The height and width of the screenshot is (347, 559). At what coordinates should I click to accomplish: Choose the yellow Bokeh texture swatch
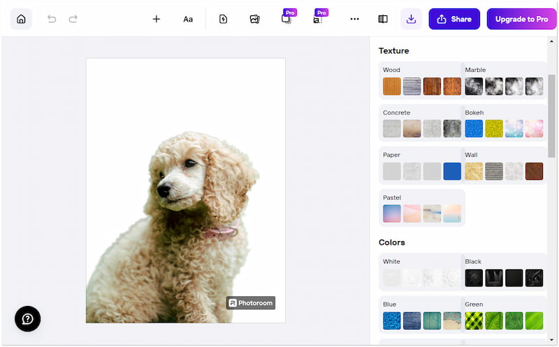click(494, 129)
